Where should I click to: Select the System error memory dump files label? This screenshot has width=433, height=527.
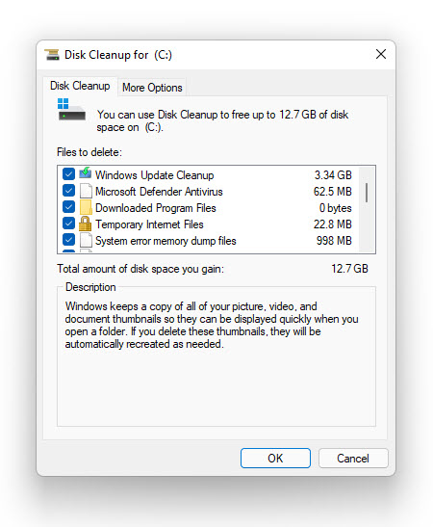click(166, 241)
